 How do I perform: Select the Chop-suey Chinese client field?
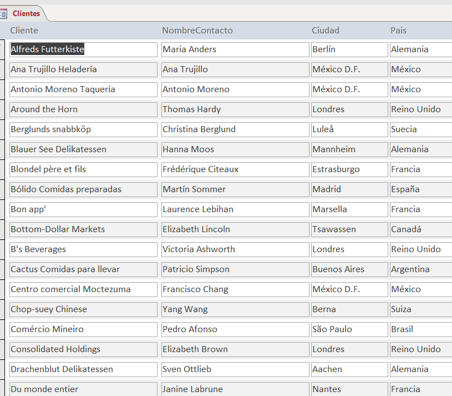pos(83,309)
